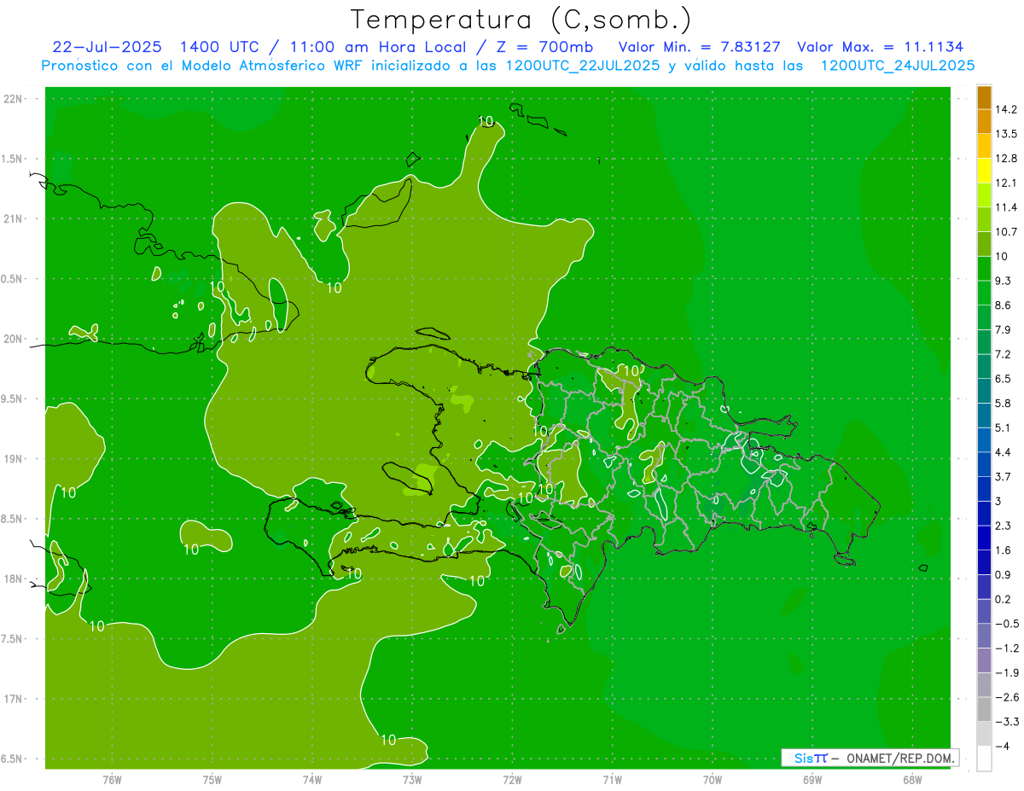Click the '12.1' colorbar label
The image size is (1024, 791).
[1006, 183]
